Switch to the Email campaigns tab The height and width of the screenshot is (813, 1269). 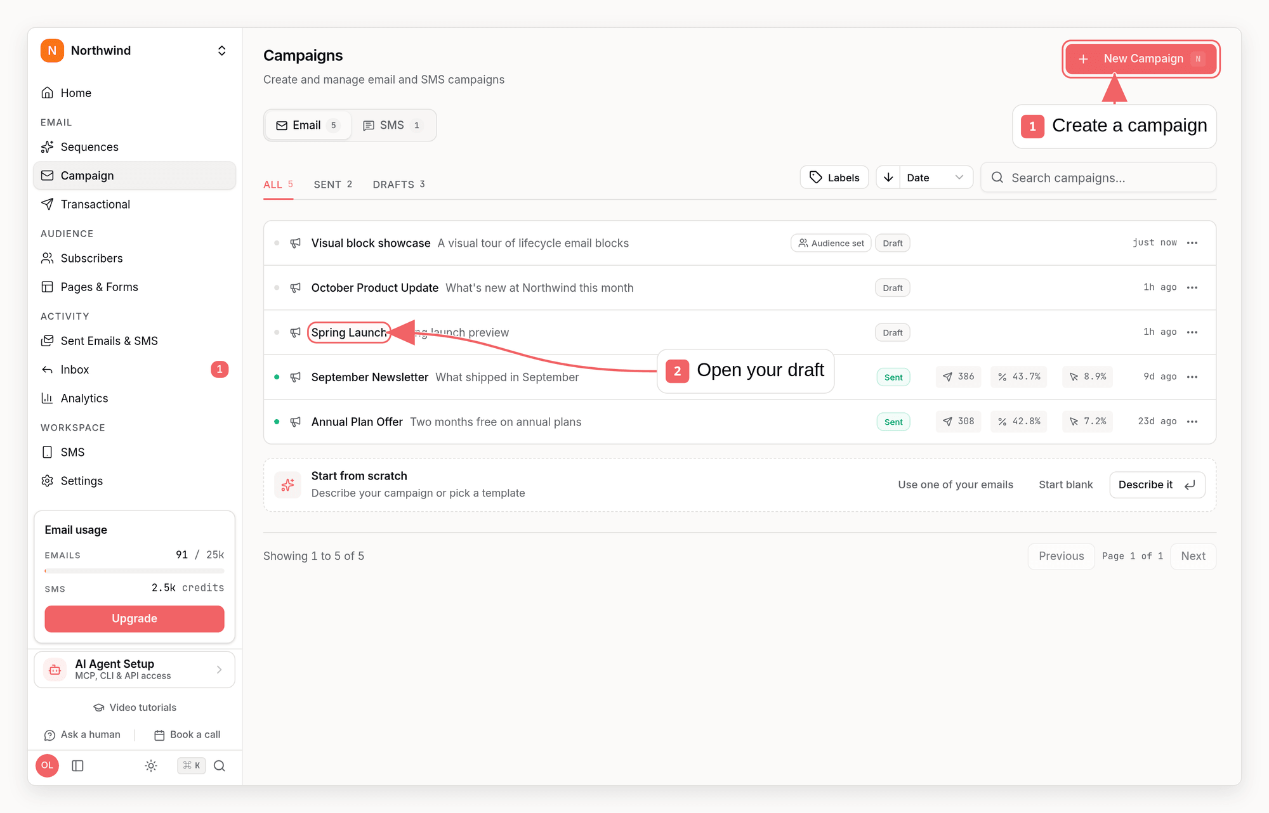(308, 126)
